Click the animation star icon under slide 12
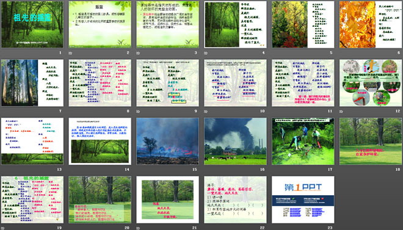The image size is (403, 230). click(341, 112)
